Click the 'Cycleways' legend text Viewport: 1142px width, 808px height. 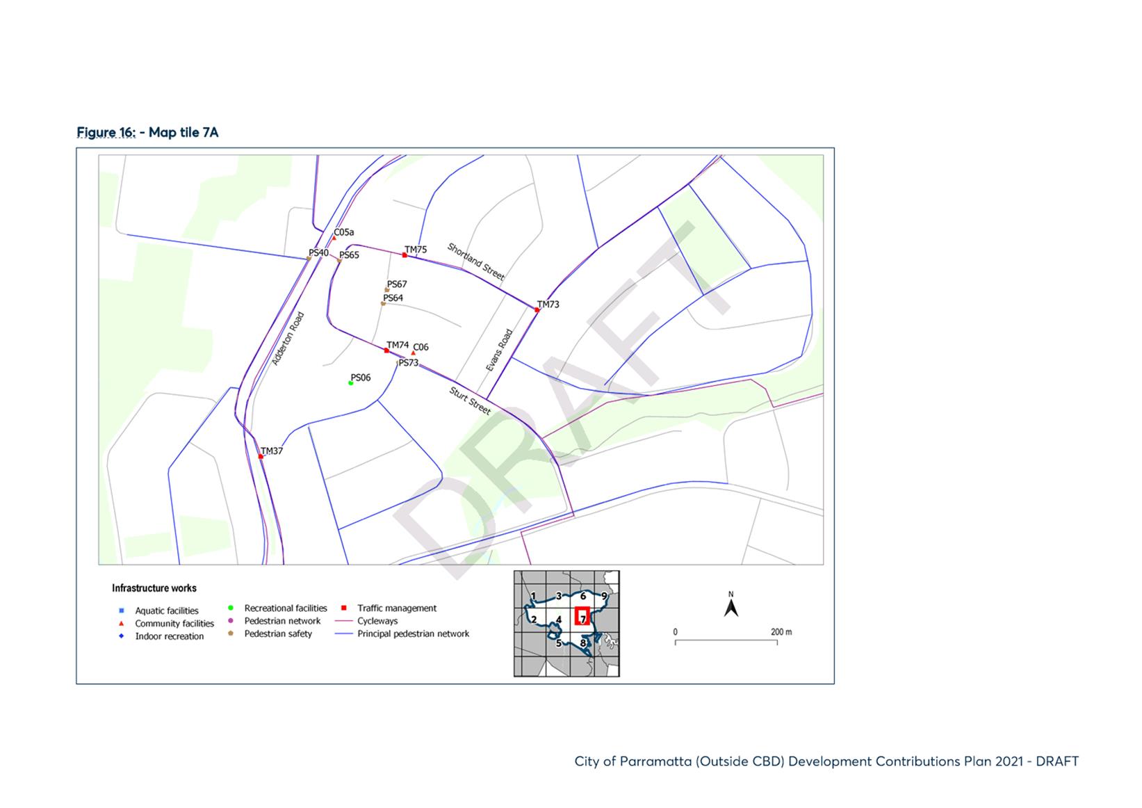[377, 621]
